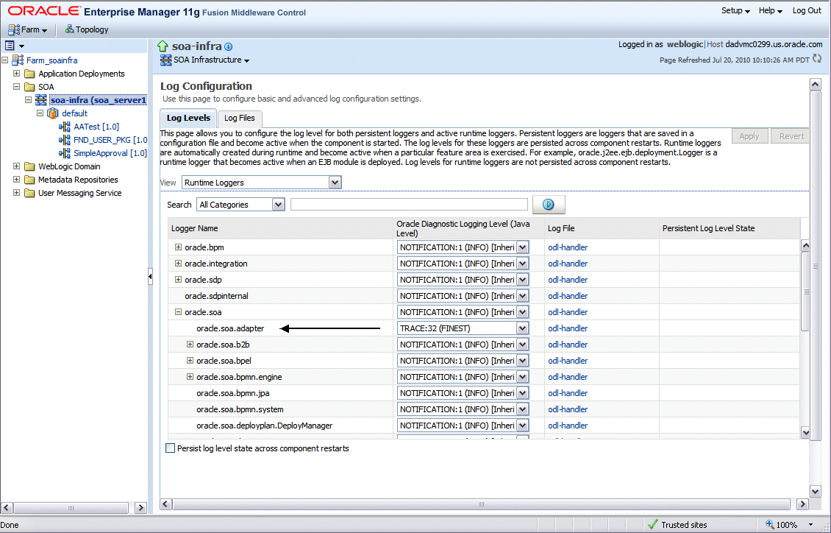Collapse the navigation pane splitter arrow

pos(150,276)
